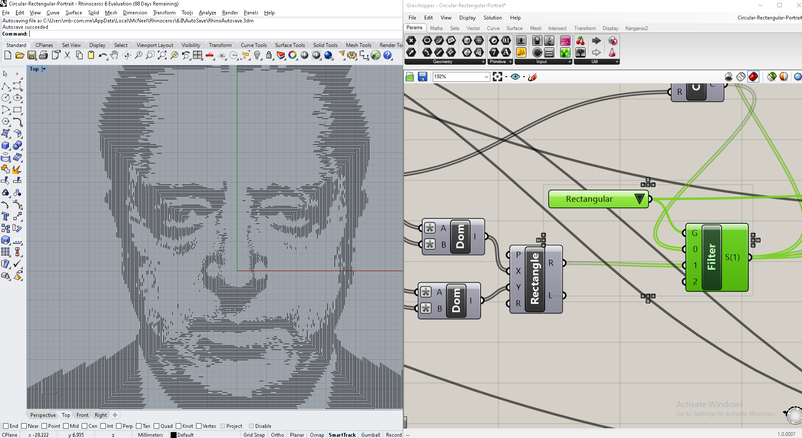Toggle the End osnap checkbox
The height and width of the screenshot is (438, 802).
point(6,426)
